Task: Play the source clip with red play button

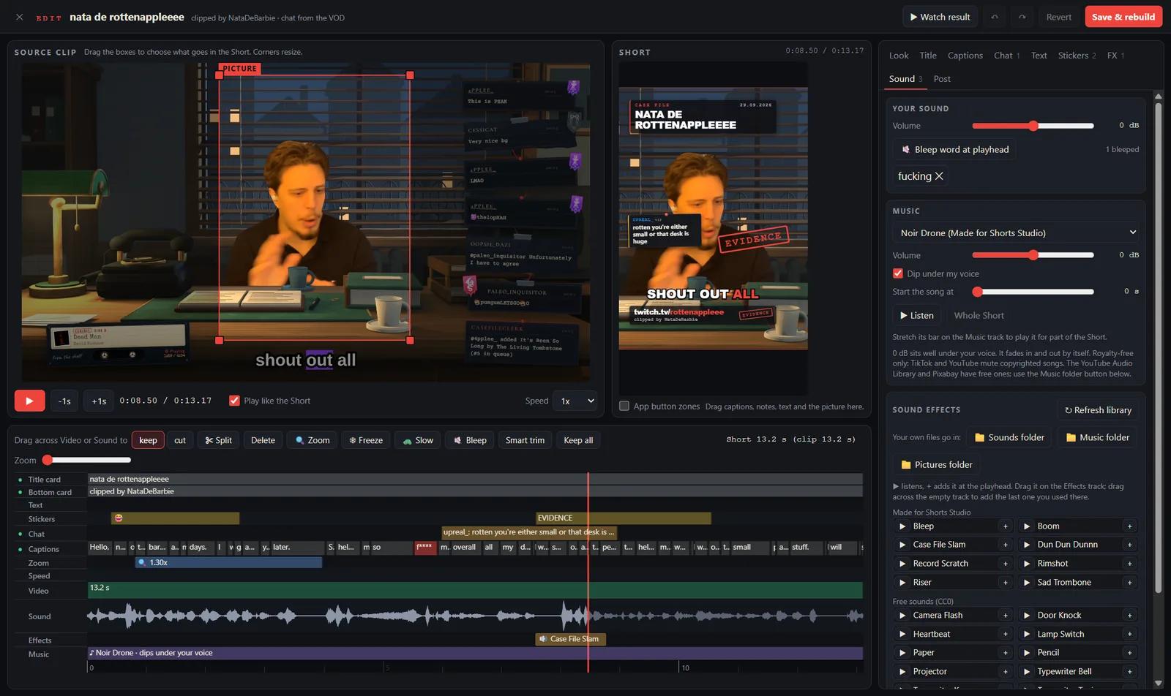Action: click(x=29, y=401)
